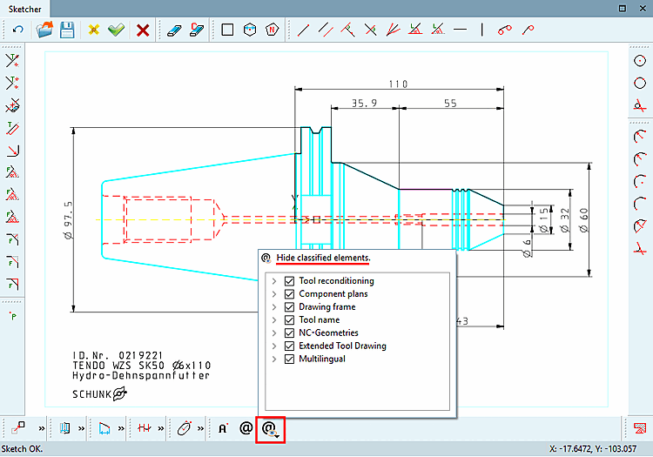Expand the Tool name tree node

[274, 320]
